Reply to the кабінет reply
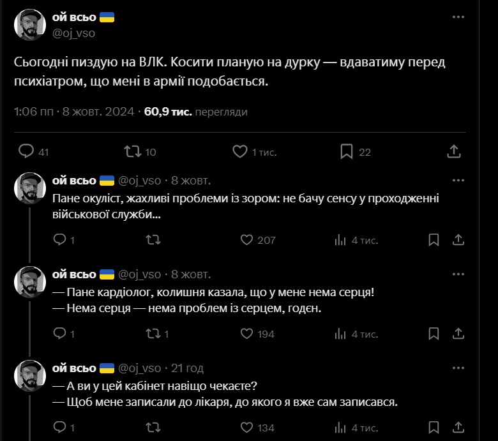The image size is (498, 441). tap(59, 428)
